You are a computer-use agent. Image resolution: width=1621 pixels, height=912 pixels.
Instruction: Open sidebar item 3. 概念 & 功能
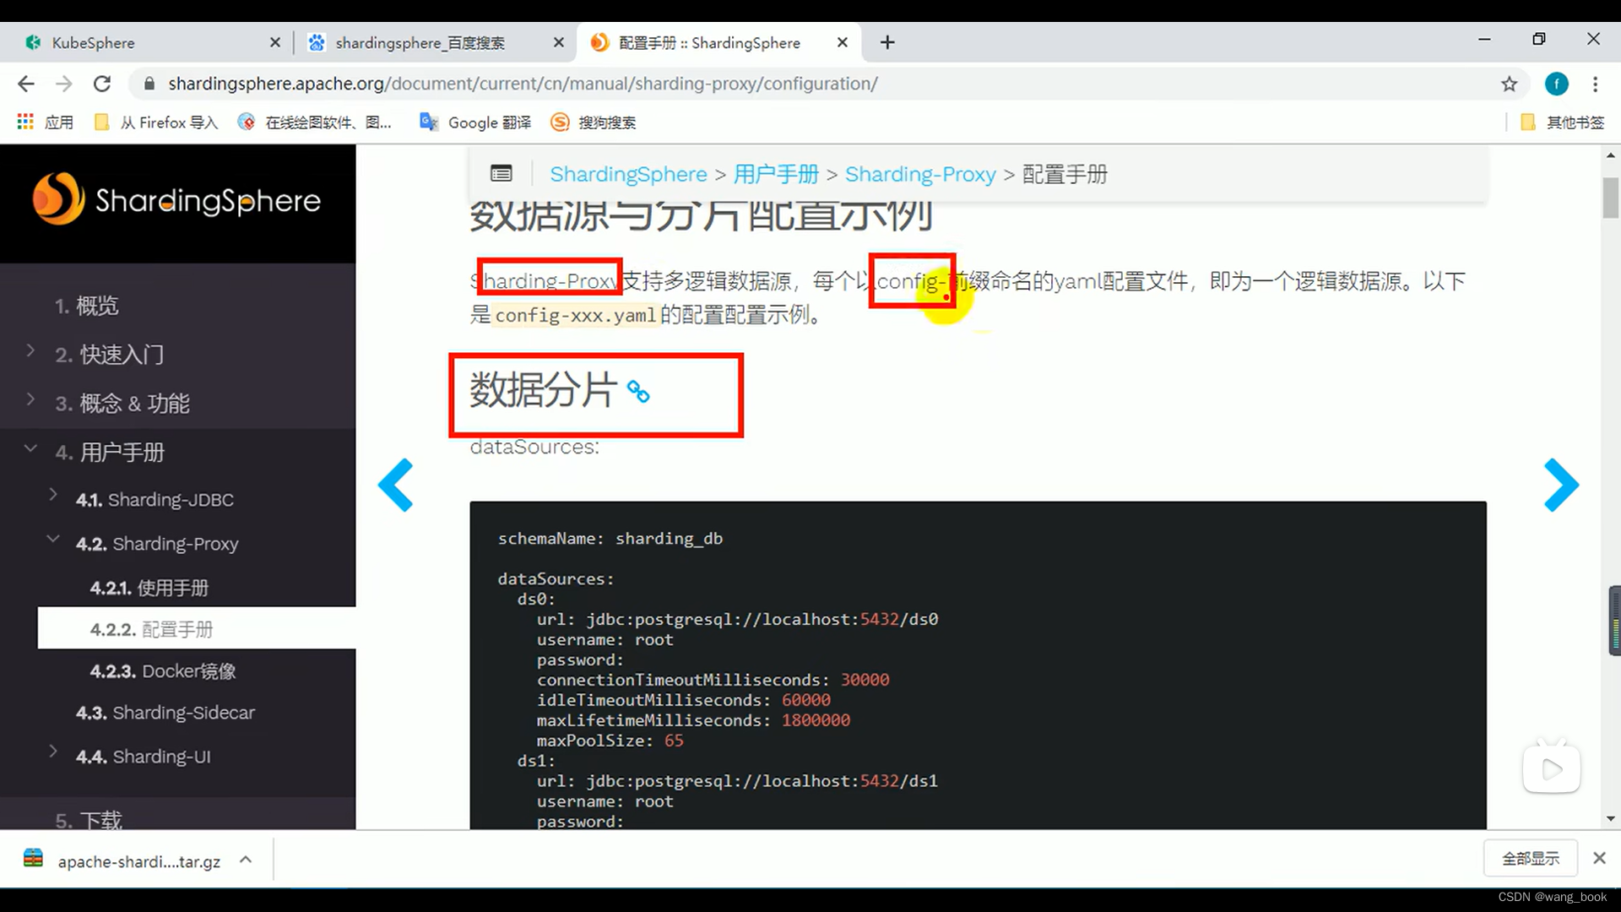[122, 404]
